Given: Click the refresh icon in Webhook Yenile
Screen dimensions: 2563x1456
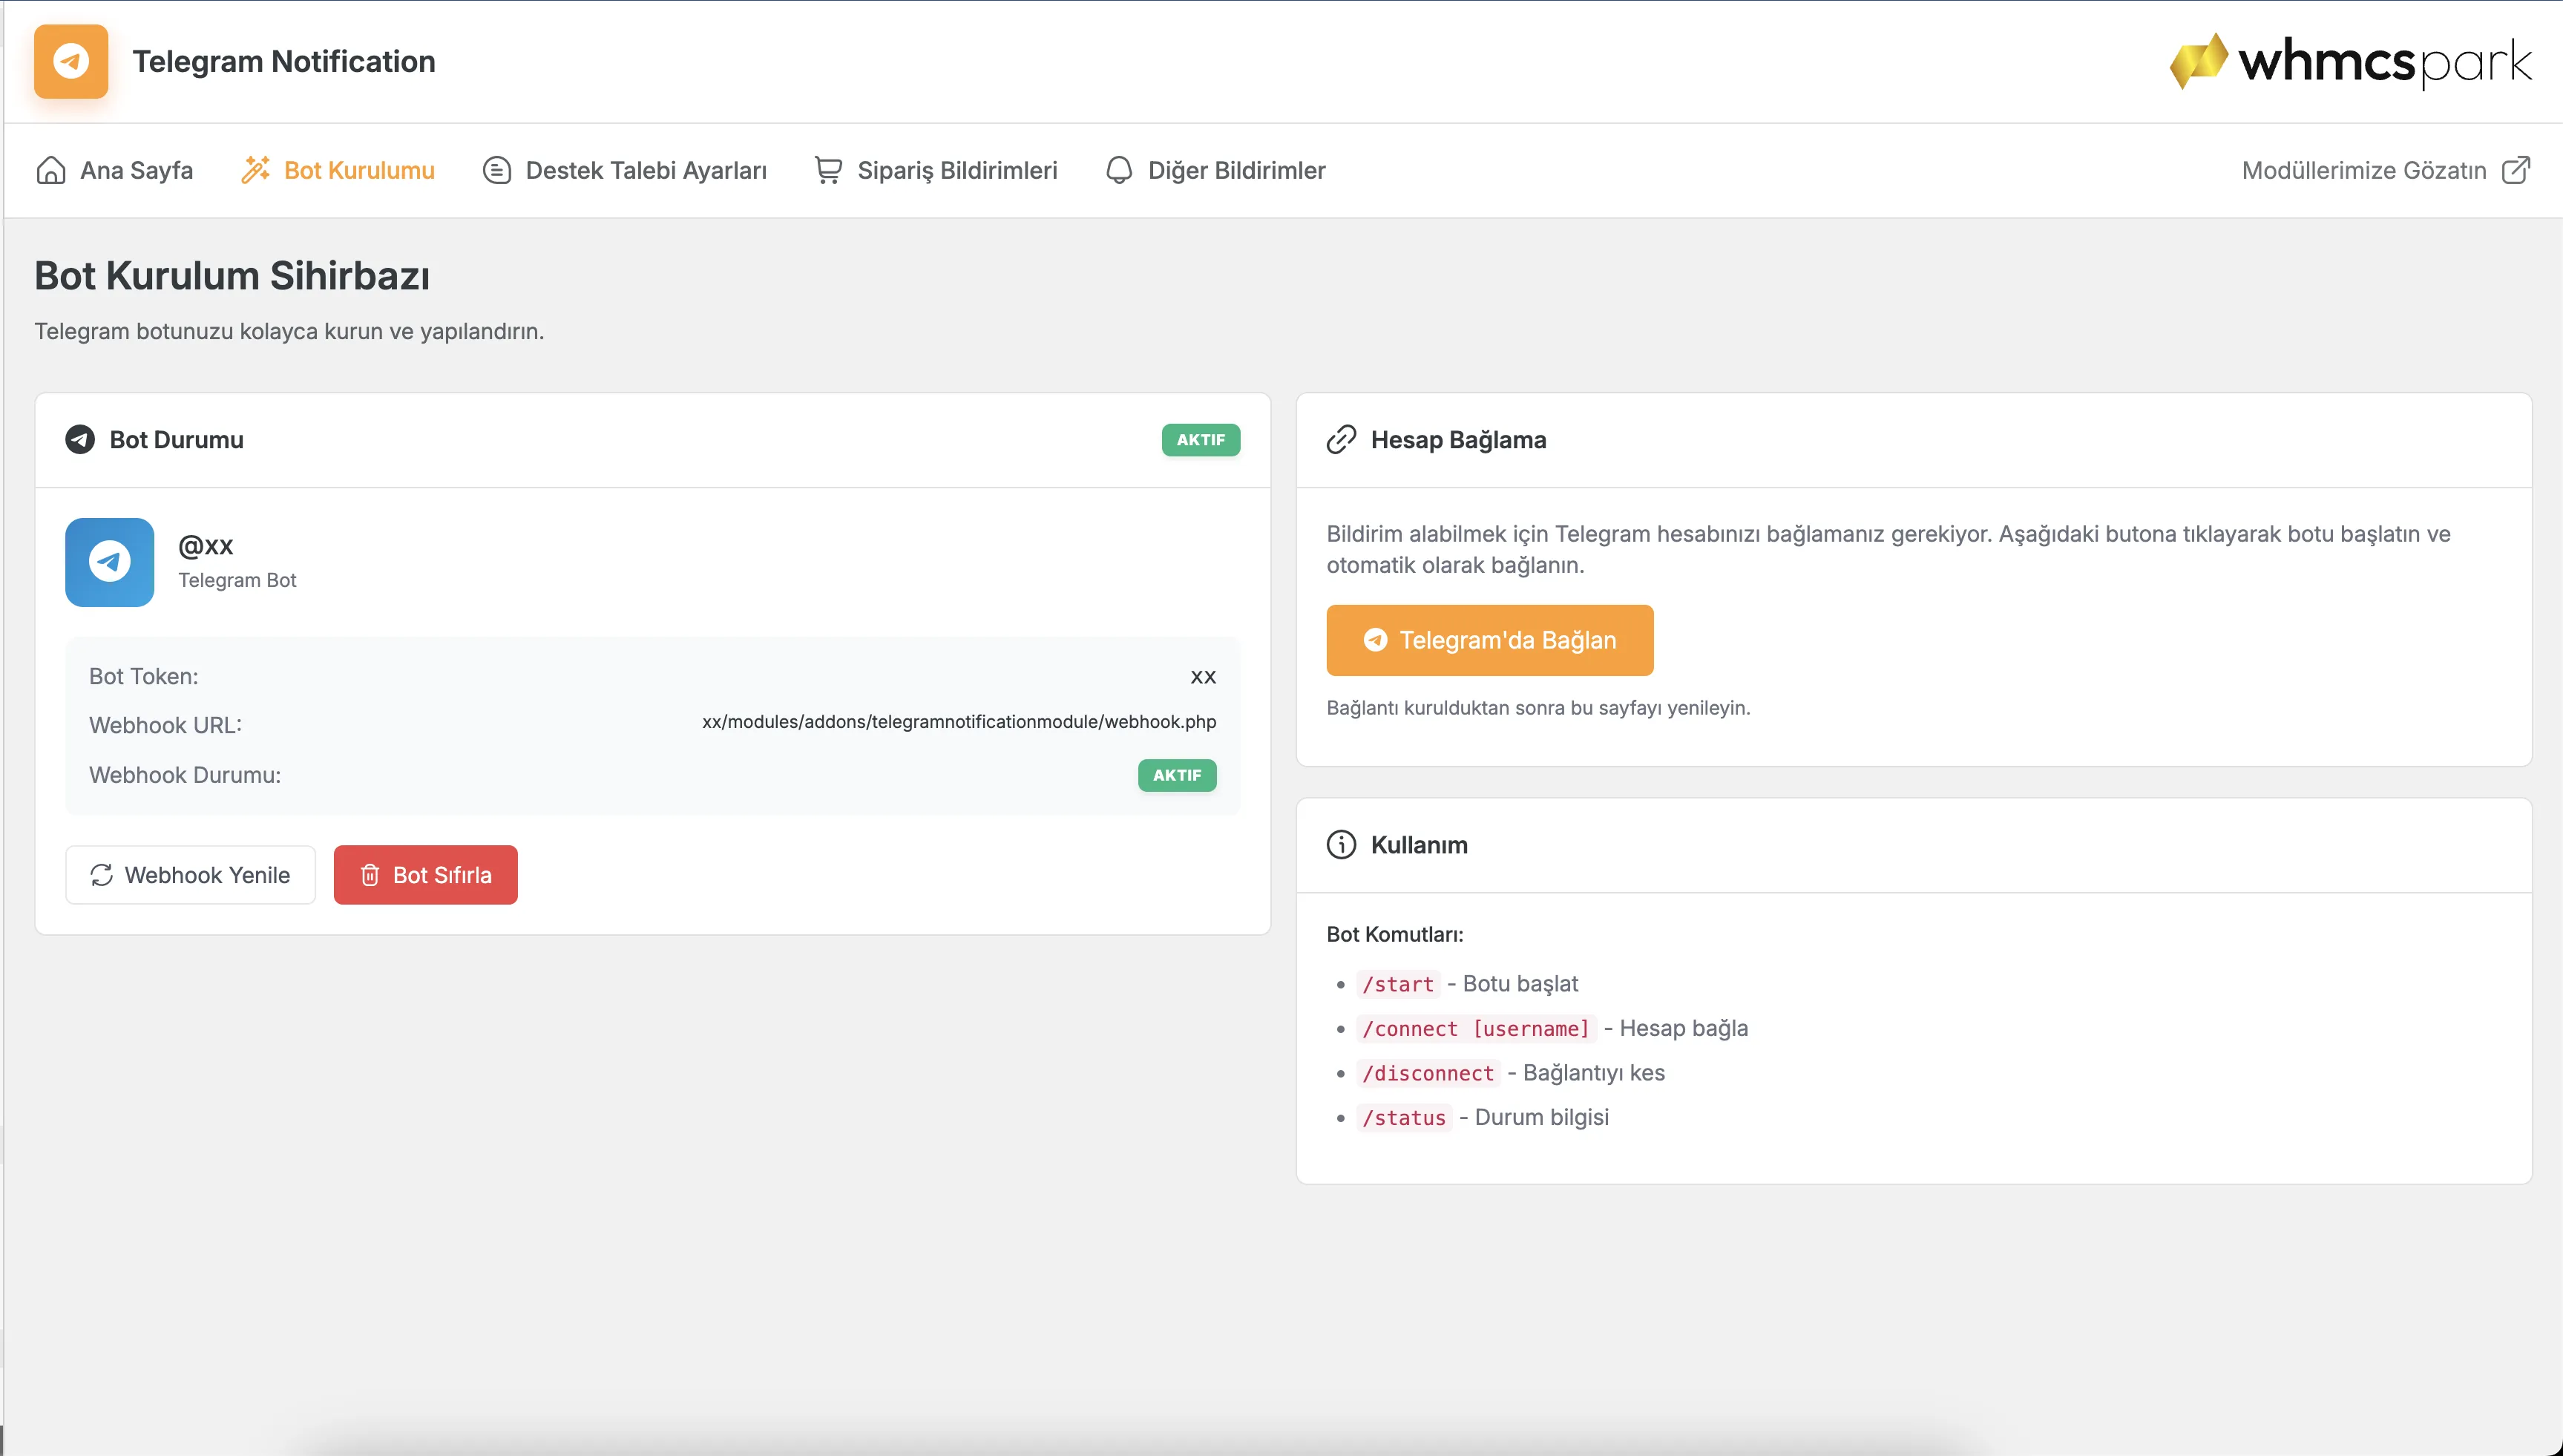Looking at the screenshot, I should pos(102,875).
